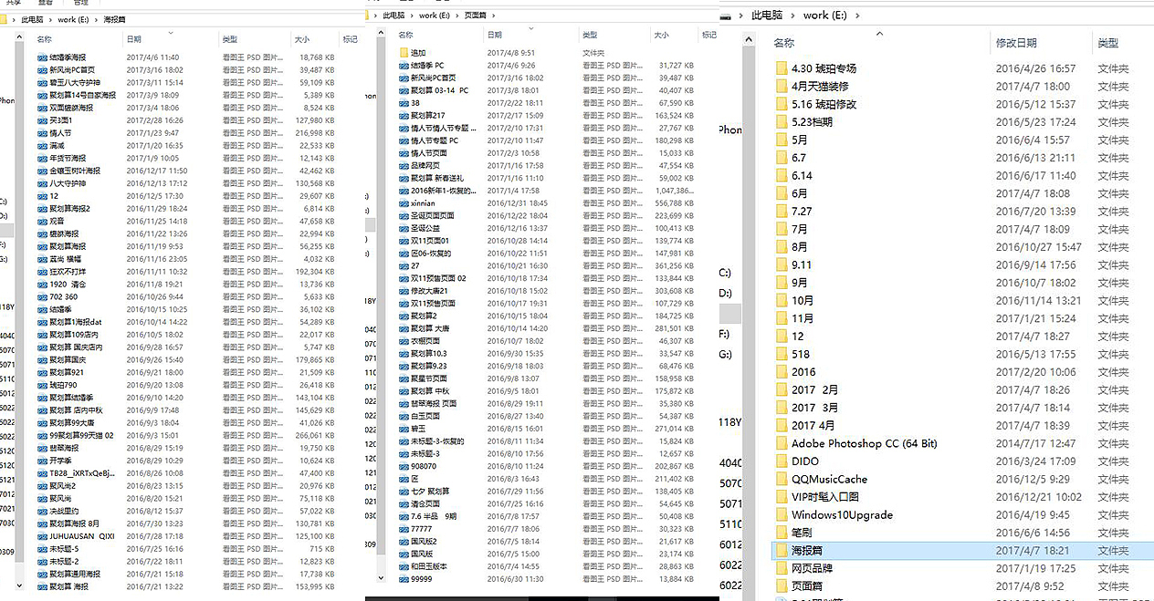This screenshot has width=1154, height=601.
Task: Click sort arrow above 名称 in right window
Action: 879,33
